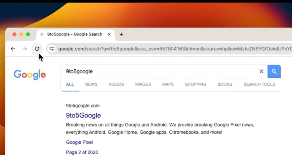The height and width of the screenshot is (155, 292).
Task: Reload the current page
Action: click(37, 49)
